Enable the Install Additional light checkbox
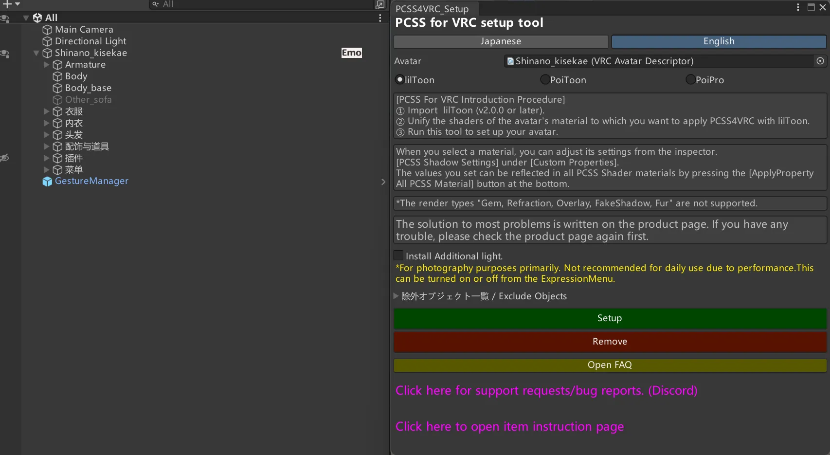Screen dimensions: 830x455 [398, 255]
